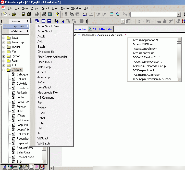The width and height of the screenshot is (185, 170).
Task: Open the File menu
Action: tap(10, 8)
